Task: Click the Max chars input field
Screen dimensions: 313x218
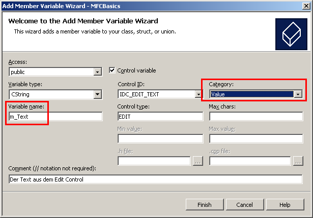Action: [256, 117]
